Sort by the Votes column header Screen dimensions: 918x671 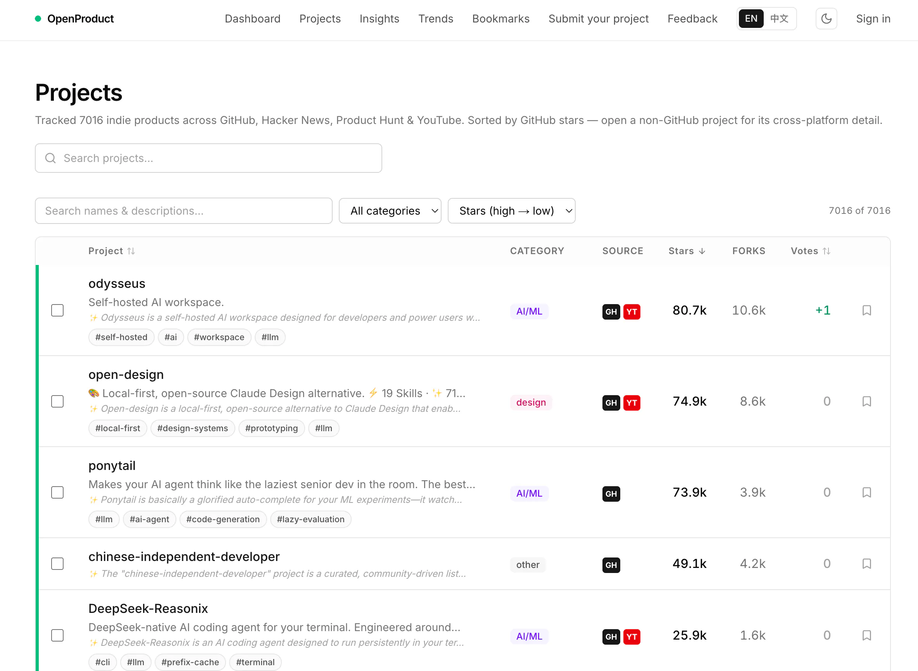810,251
